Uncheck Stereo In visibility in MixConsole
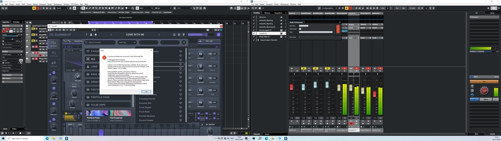Viewport: 501px width, 141px height. click(254, 17)
